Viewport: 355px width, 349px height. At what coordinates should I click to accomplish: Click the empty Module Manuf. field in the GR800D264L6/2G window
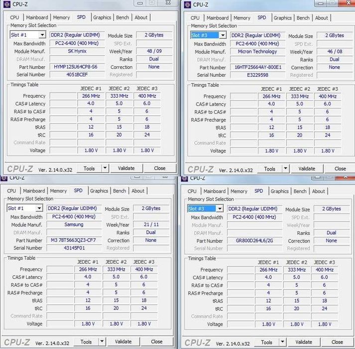coord(254,225)
